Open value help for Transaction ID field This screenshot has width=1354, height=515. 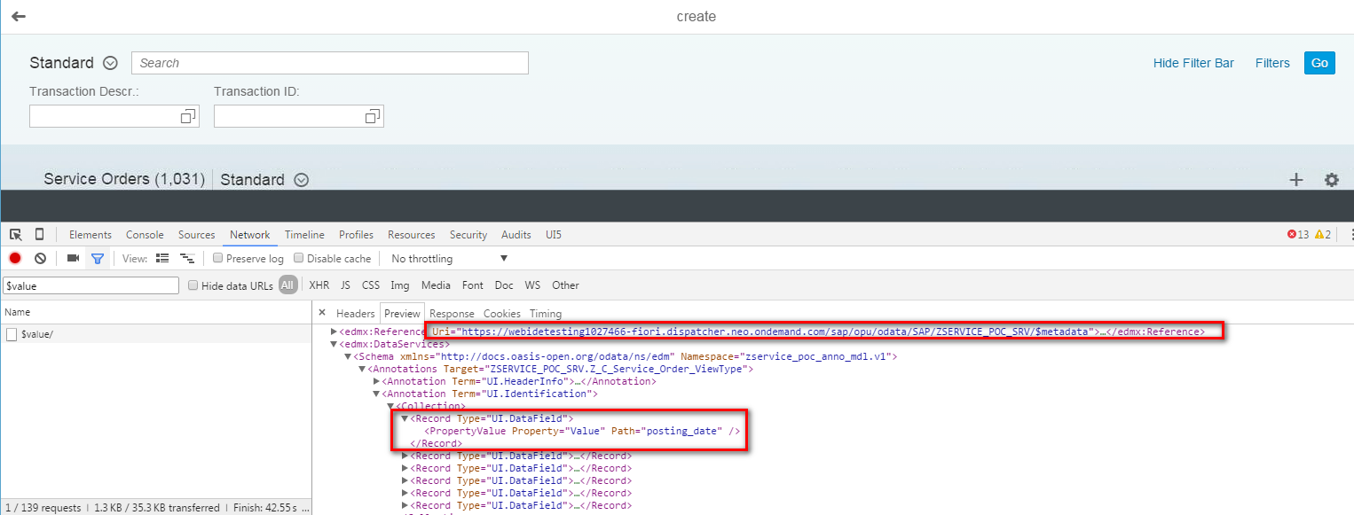tap(373, 116)
